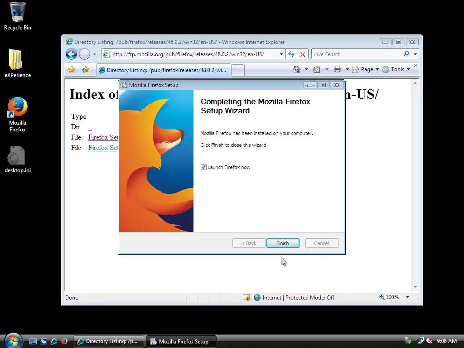Open the Favorites Center star icon

72,69
